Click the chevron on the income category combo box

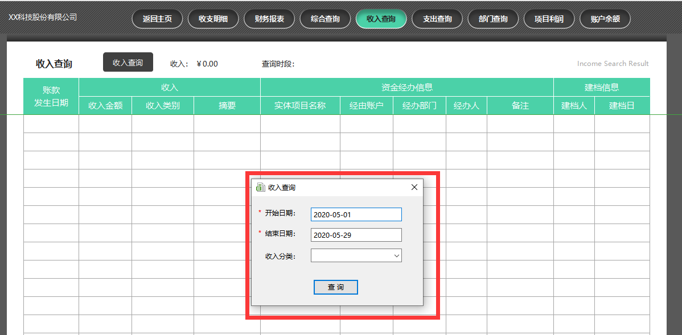397,255
